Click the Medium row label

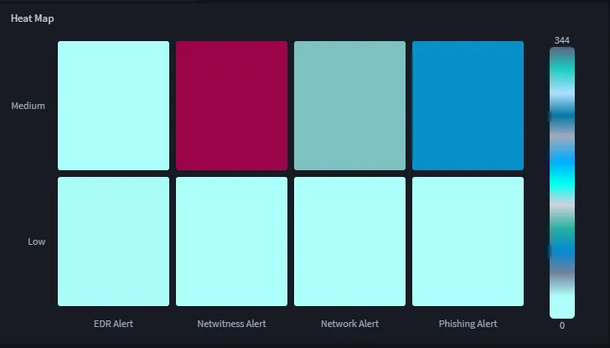(28, 106)
